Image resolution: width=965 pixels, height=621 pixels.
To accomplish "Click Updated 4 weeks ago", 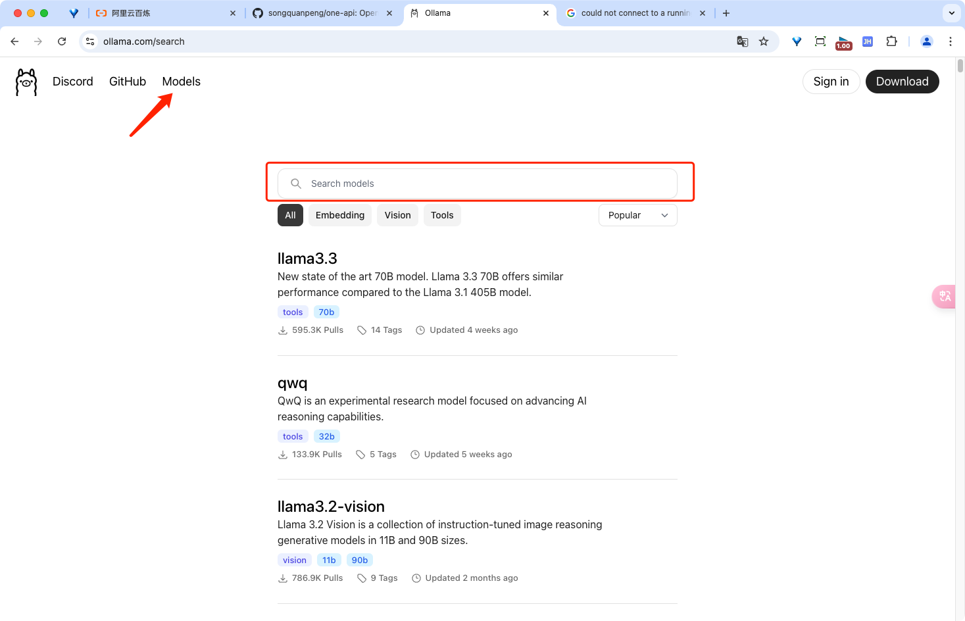I will click(x=474, y=330).
